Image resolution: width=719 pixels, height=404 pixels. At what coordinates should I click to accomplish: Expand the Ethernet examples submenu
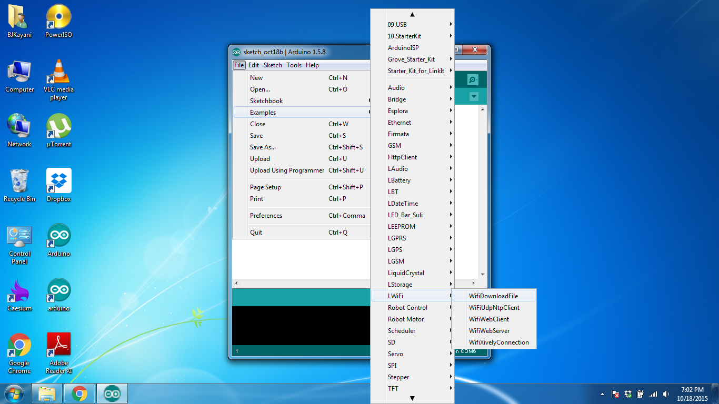point(412,123)
